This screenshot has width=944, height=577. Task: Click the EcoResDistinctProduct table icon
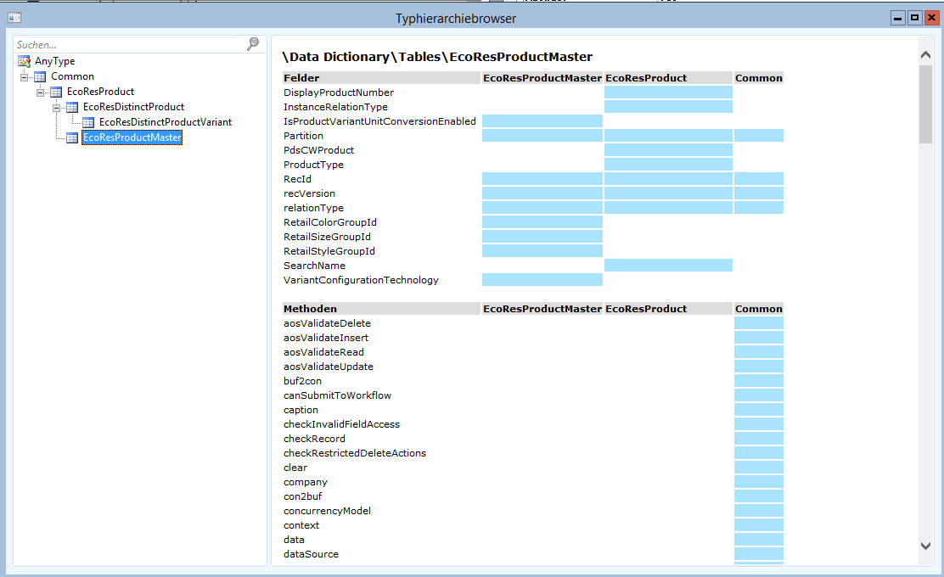[x=71, y=107]
